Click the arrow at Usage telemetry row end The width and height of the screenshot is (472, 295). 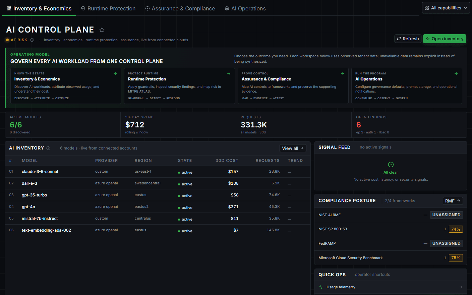461,287
